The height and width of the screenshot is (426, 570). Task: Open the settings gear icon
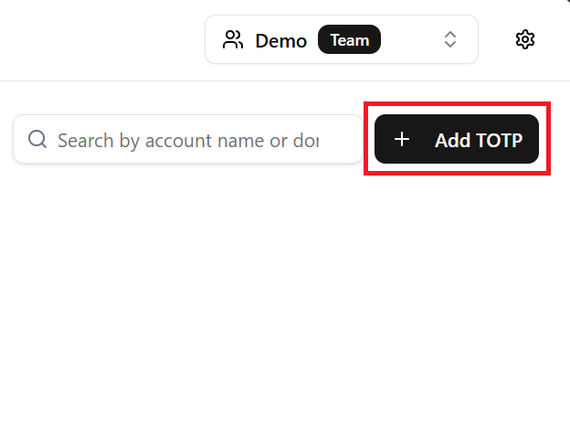point(525,39)
